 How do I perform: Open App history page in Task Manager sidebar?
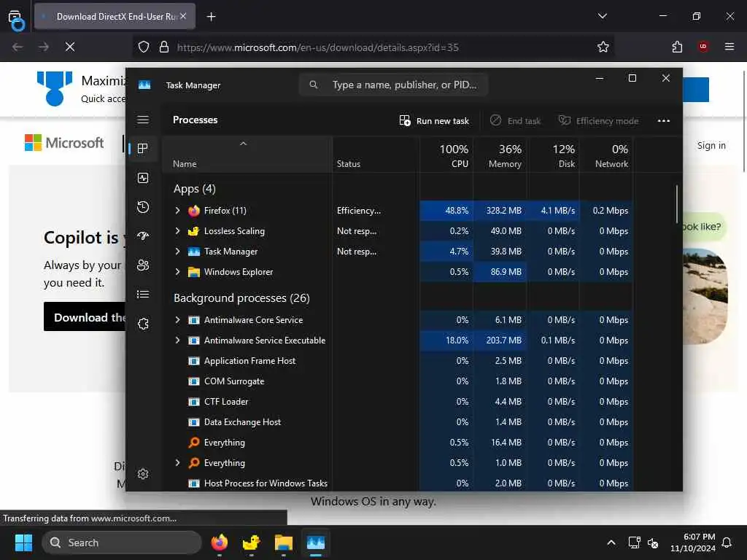(143, 207)
